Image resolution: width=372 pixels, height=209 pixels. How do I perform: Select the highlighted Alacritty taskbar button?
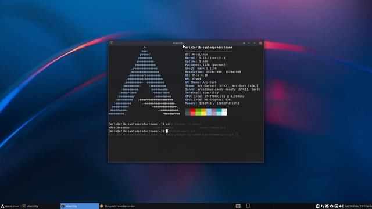[x=80, y=206]
